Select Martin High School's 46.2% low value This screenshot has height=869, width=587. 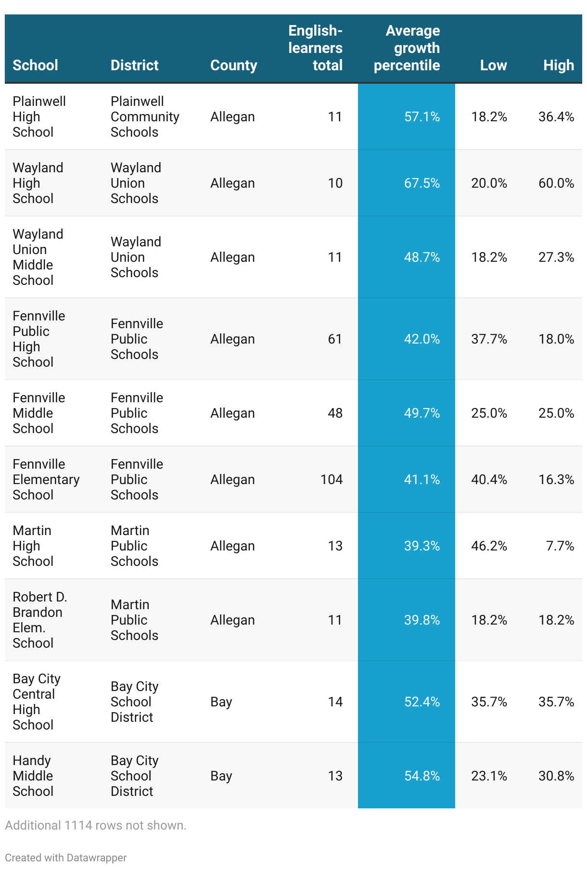[x=489, y=546]
